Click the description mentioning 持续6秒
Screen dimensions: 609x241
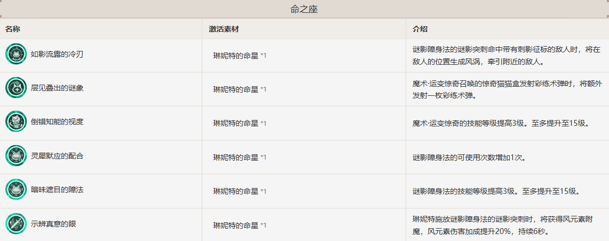coord(500,225)
